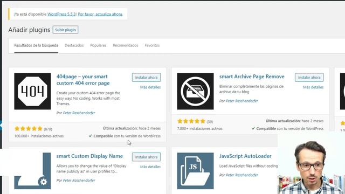Install the 404page plugin now
Screen dimensions: 345x194
click(146, 78)
